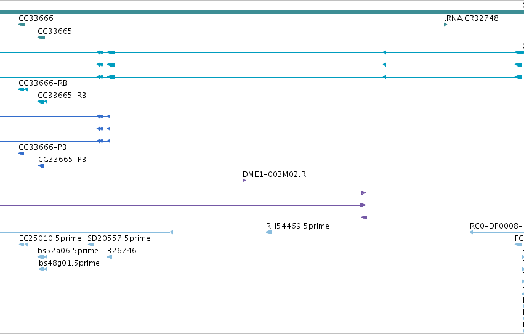The image size is (524, 334).
Task: Click the RH54469.5prime EST glyph
Action: (269, 232)
